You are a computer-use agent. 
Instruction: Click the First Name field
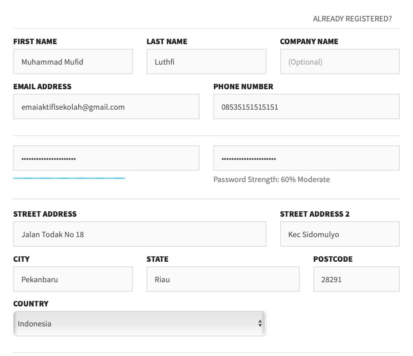click(73, 61)
